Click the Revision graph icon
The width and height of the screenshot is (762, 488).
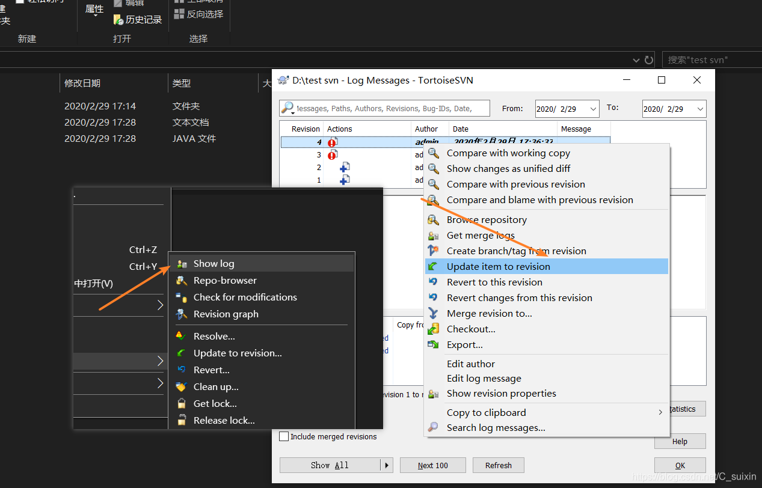(x=181, y=314)
